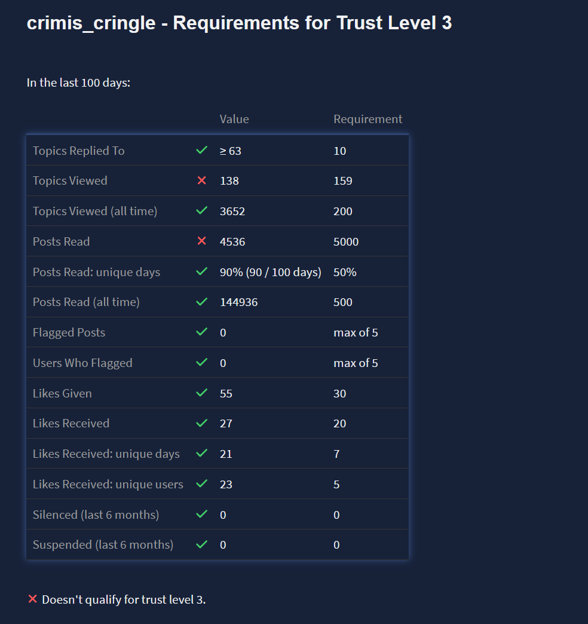Image resolution: width=588 pixels, height=624 pixels.
Task: Click the 5000 Posts Read requirement
Action: coord(346,241)
